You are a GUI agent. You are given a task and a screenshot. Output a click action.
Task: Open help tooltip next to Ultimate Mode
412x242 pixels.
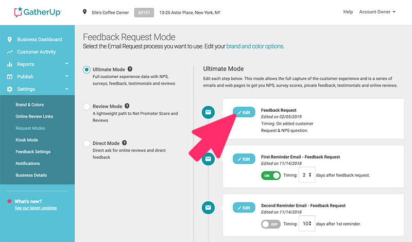(130, 69)
